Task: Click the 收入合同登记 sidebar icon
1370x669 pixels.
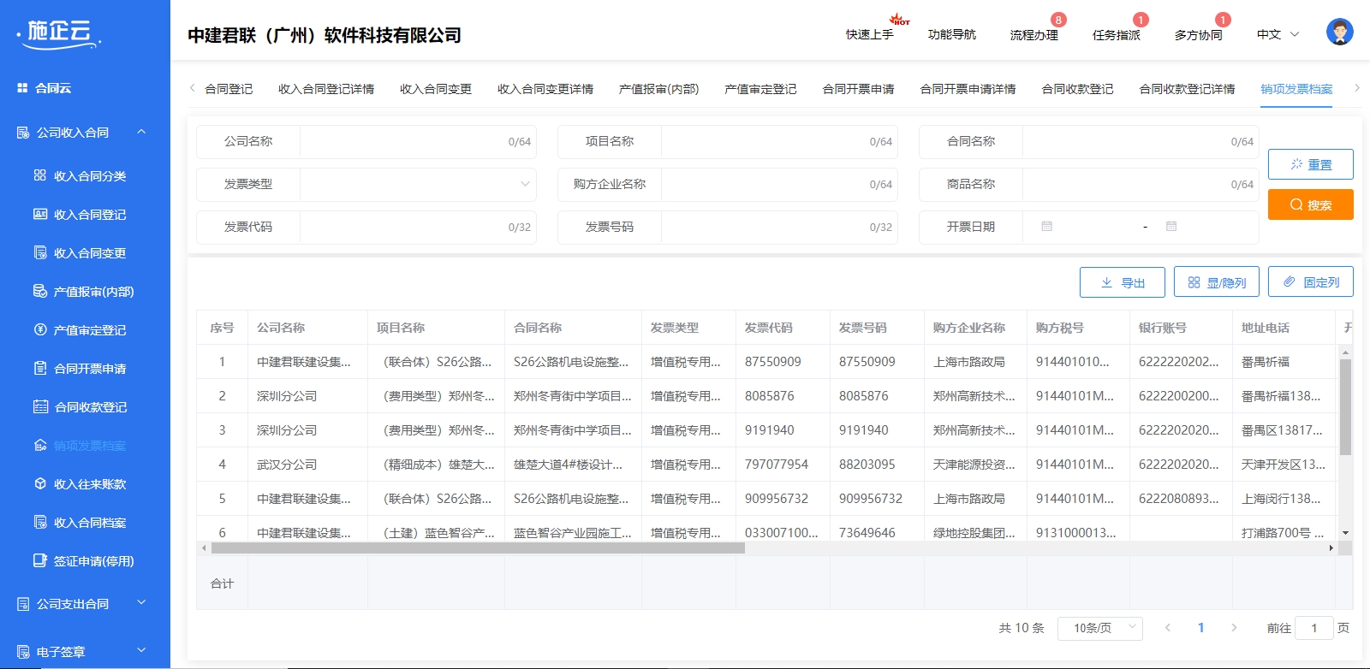Action: [x=39, y=214]
